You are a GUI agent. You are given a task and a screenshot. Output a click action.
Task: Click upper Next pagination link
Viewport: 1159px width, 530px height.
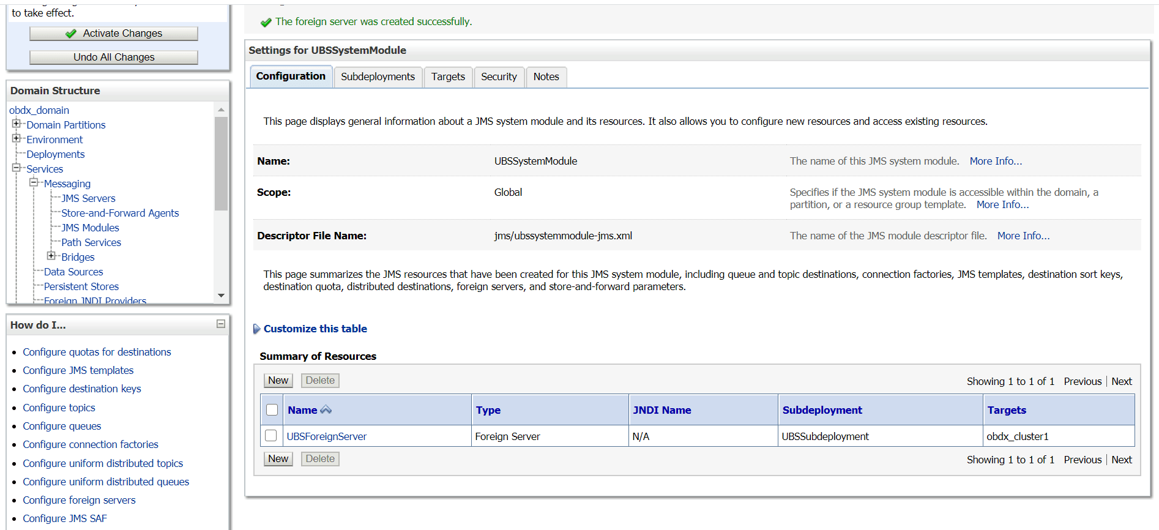(x=1122, y=381)
